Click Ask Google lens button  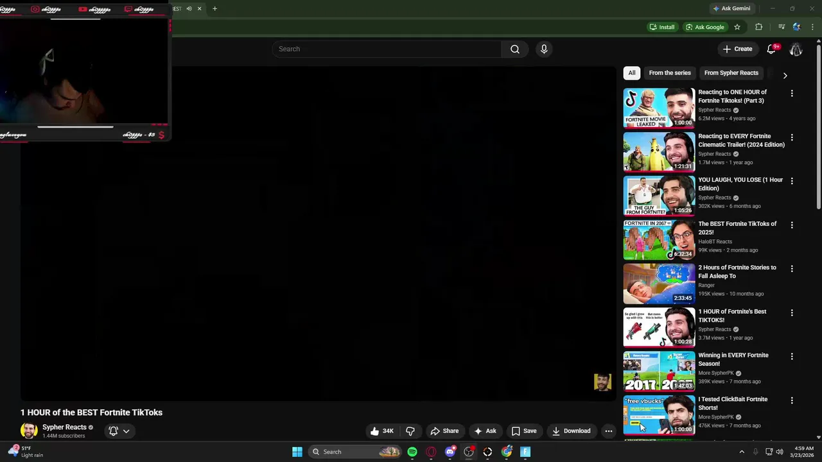(x=704, y=27)
